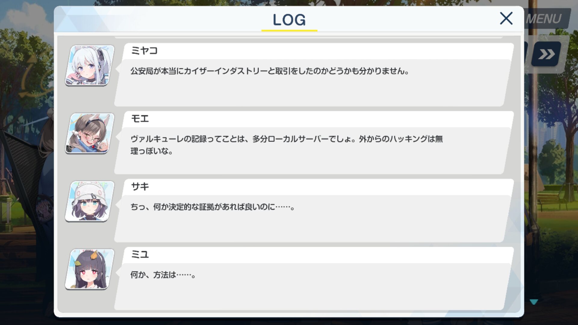Click the yellow underline beneath LOG

click(289, 30)
